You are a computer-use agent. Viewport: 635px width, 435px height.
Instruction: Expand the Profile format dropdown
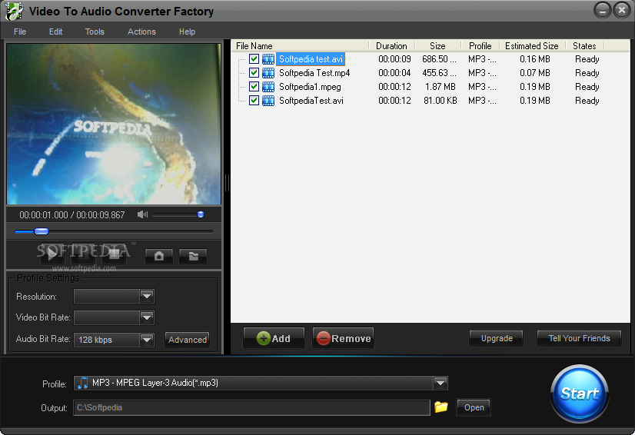tap(441, 383)
